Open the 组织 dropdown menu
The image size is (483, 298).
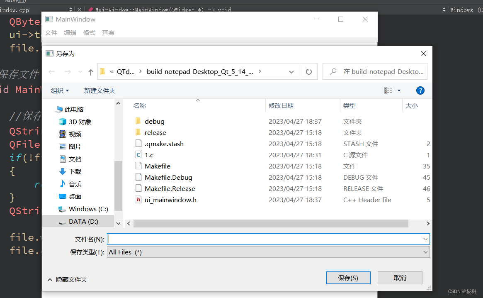(x=60, y=90)
